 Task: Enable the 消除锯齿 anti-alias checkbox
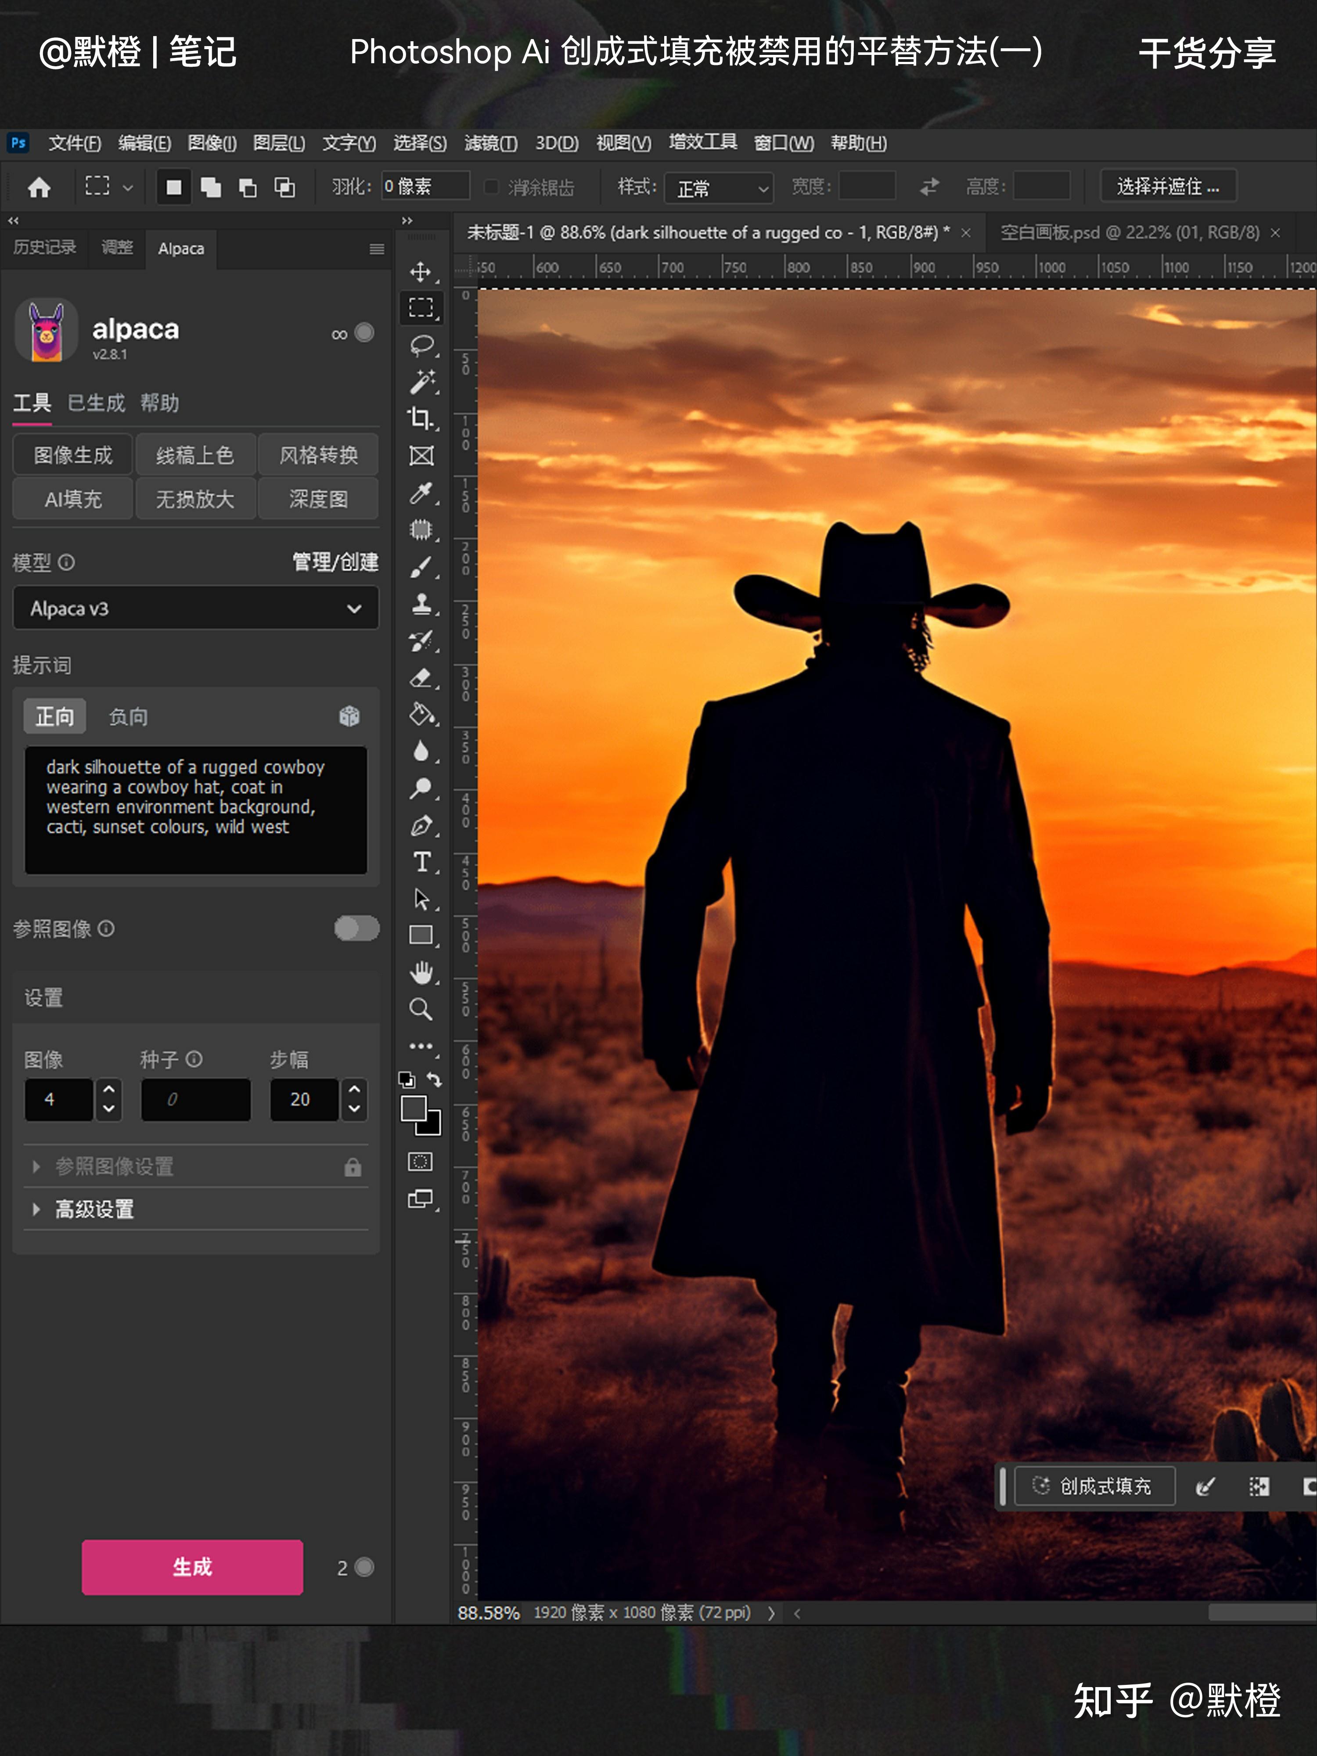[x=491, y=187]
